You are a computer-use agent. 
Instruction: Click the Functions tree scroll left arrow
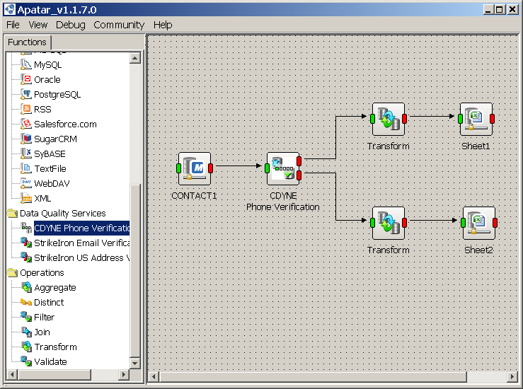pos(12,374)
